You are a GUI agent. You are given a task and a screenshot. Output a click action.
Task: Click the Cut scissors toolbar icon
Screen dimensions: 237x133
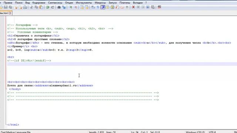click(31, 7)
